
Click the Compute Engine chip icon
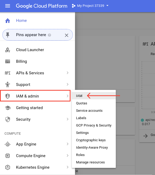[8, 156]
